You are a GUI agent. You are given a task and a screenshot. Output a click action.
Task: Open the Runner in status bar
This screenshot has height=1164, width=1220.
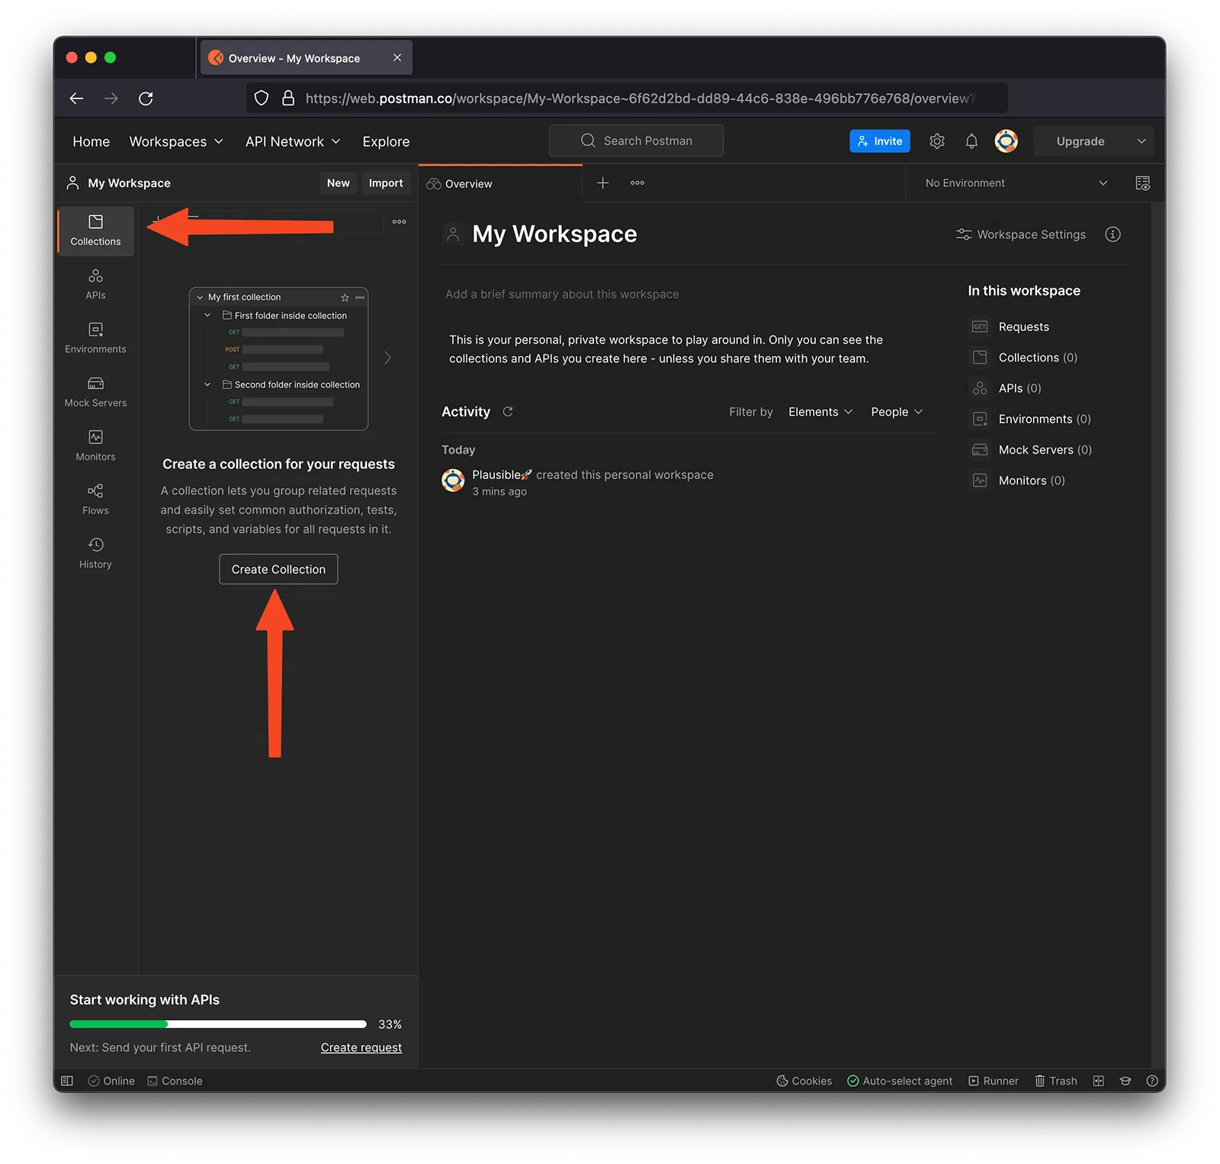pyautogui.click(x=994, y=1081)
